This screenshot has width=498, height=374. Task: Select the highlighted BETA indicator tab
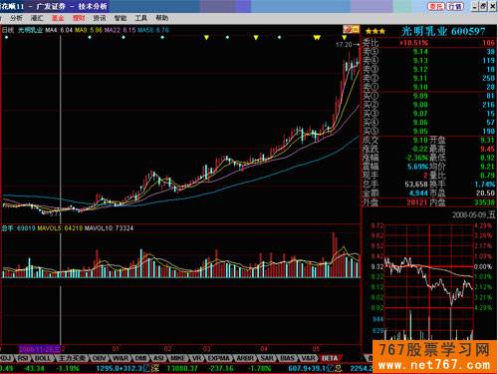click(x=330, y=358)
